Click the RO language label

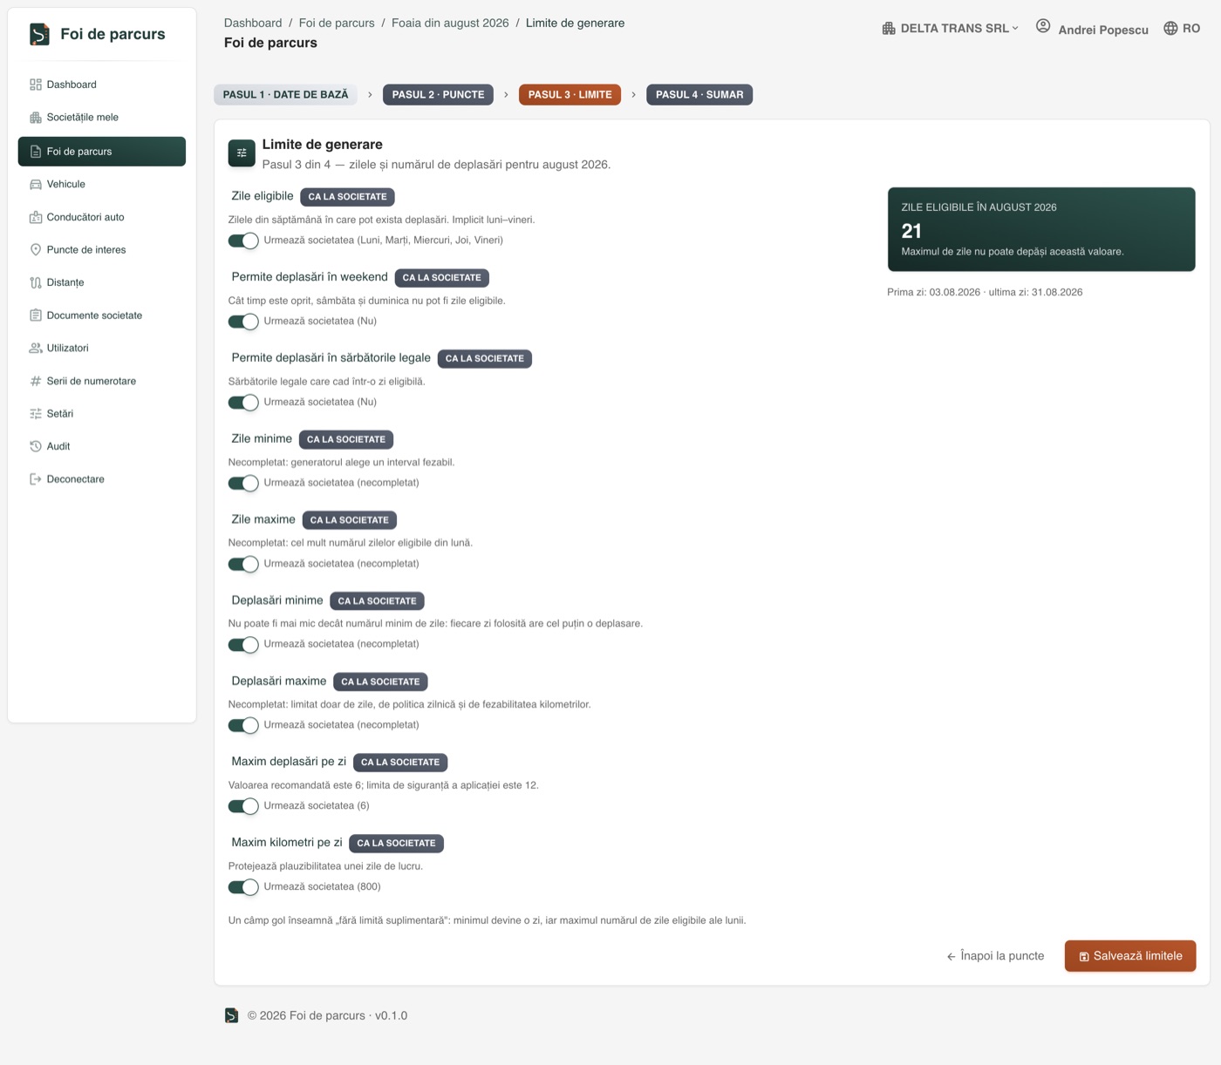[1191, 29]
